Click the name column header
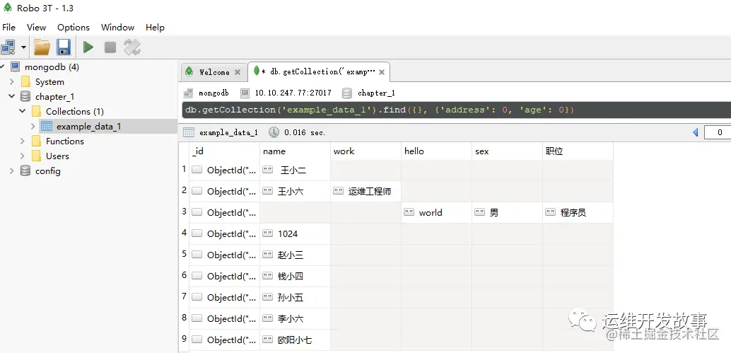Image resolution: width=731 pixels, height=353 pixels. [x=295, y=151]
